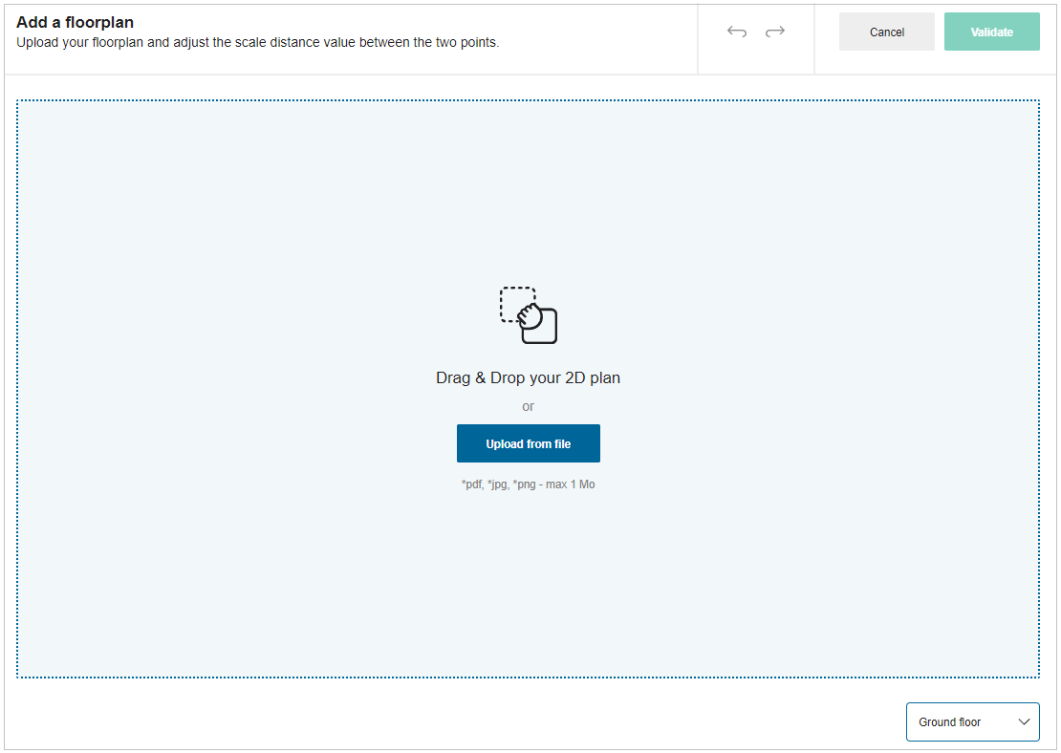
Task: Tap the floorplan upload graphic above the text
Action: (528, 315)
